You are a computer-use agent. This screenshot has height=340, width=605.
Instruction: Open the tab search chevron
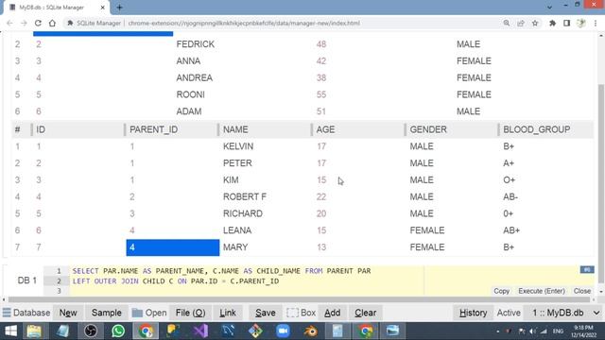549,7
